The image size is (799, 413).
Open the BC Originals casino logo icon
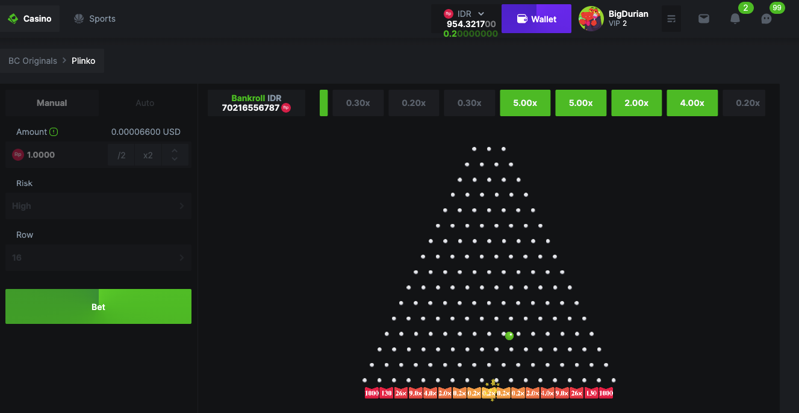13,18
